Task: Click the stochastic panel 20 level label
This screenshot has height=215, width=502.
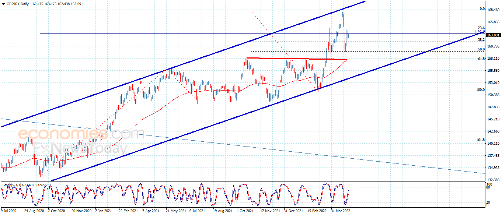Action: pyautogui.click(x=489, y=202)
